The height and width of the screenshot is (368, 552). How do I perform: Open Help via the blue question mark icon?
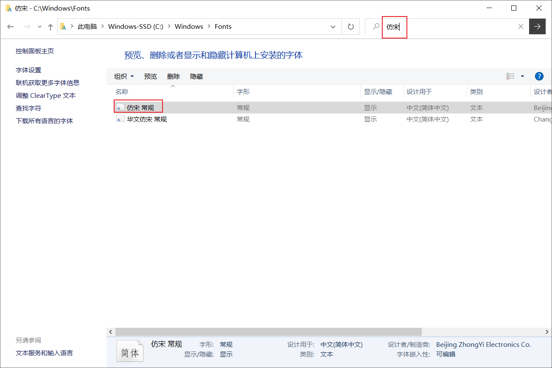click(539, 76)
